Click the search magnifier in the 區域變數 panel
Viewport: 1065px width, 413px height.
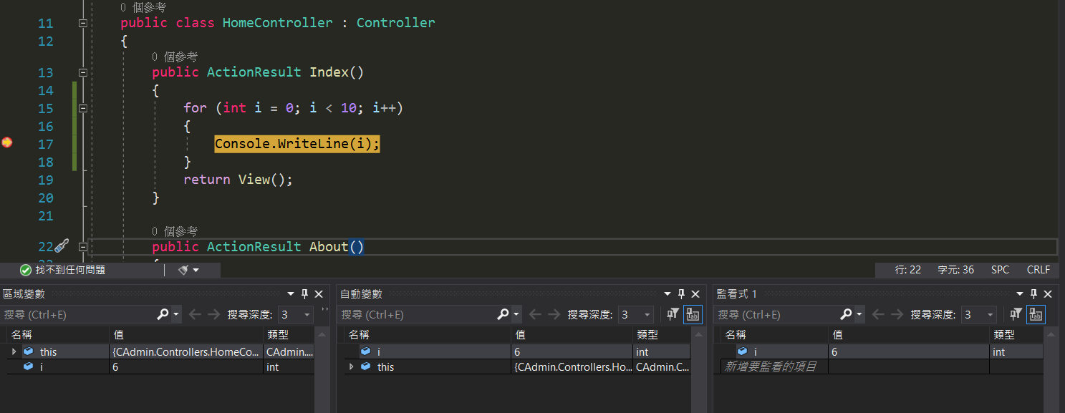163,314
